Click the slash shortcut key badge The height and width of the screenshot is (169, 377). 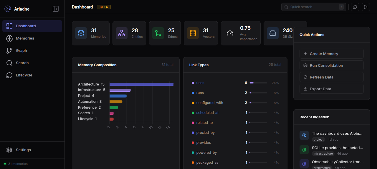[x=341, y=7]
